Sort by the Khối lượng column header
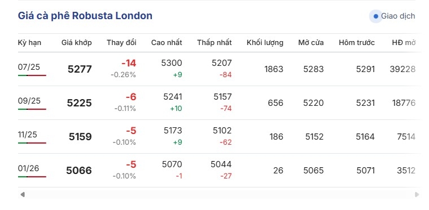 tap(265, 43)
